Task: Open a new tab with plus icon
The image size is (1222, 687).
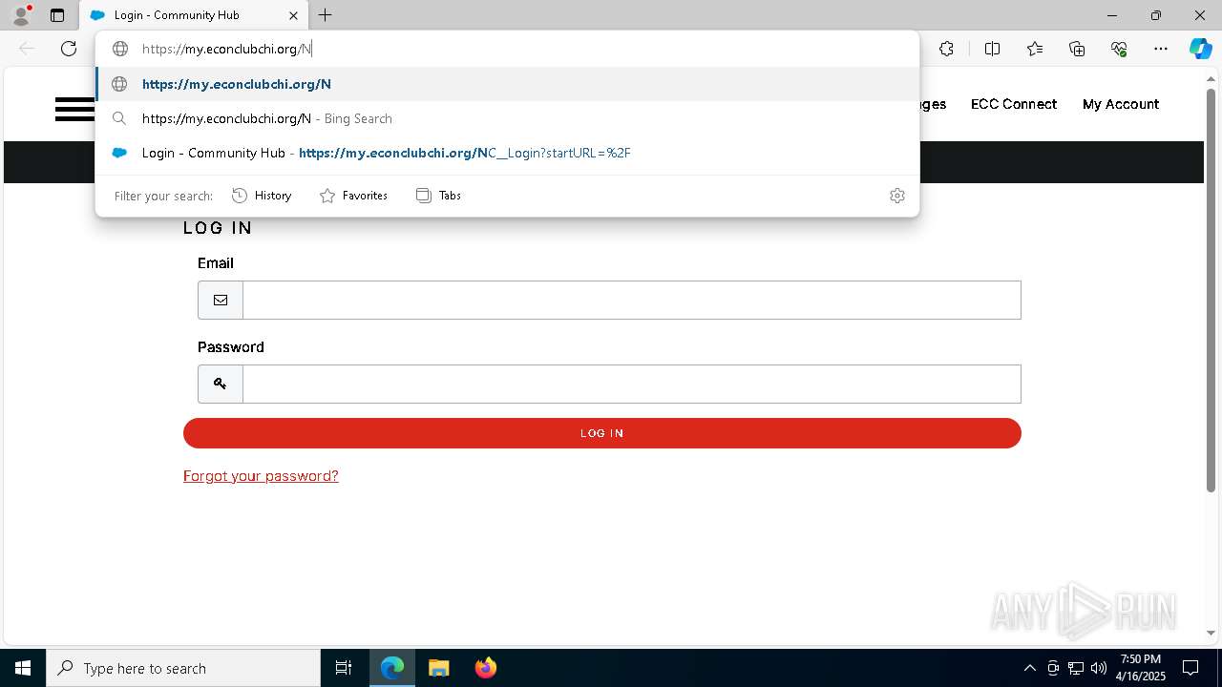Action: [326, 15]
